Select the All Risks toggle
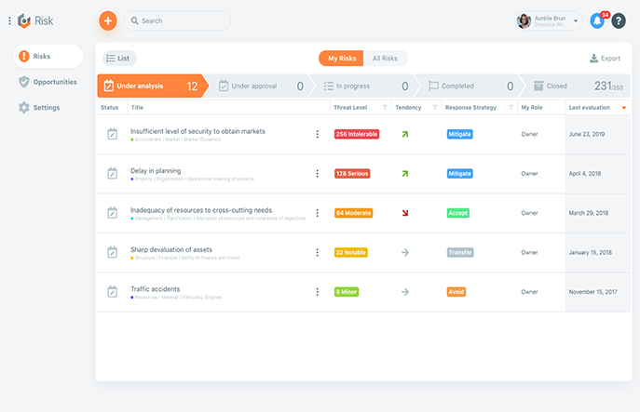The image size is (640, 412). click(x=385, y=59)
